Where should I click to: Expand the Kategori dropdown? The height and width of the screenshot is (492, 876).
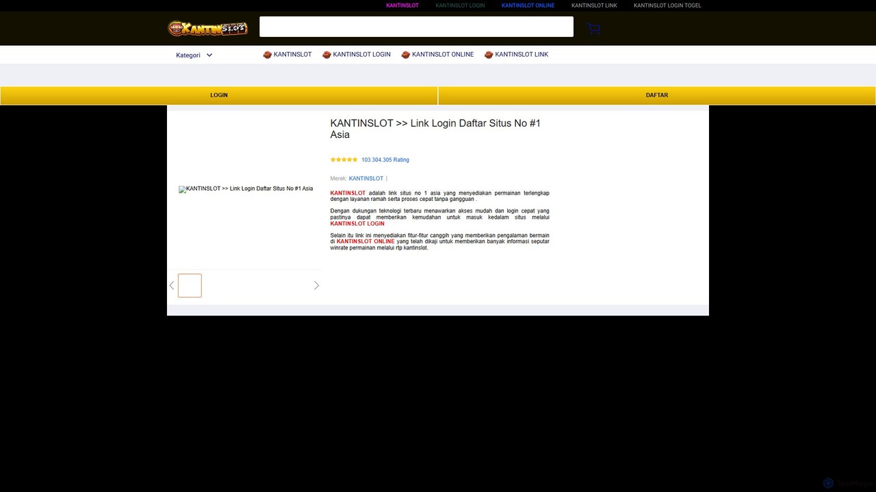click(194, 55)
